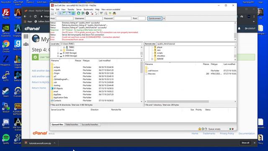The width and height of the screenshot is (268, 151).
Task: Select AppData folder in local list
Action: pyautogui.click(x=57, y=94)
